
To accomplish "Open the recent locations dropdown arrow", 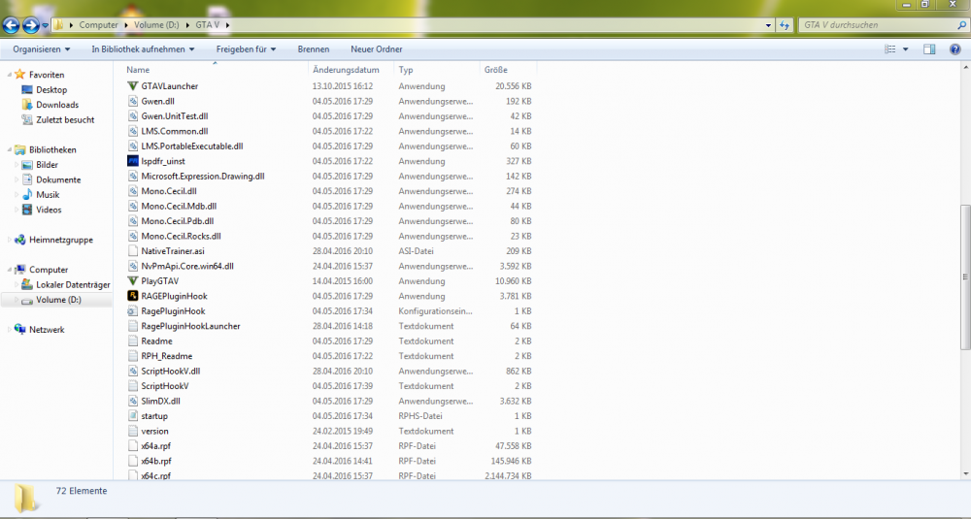I will tap(46, 26).
